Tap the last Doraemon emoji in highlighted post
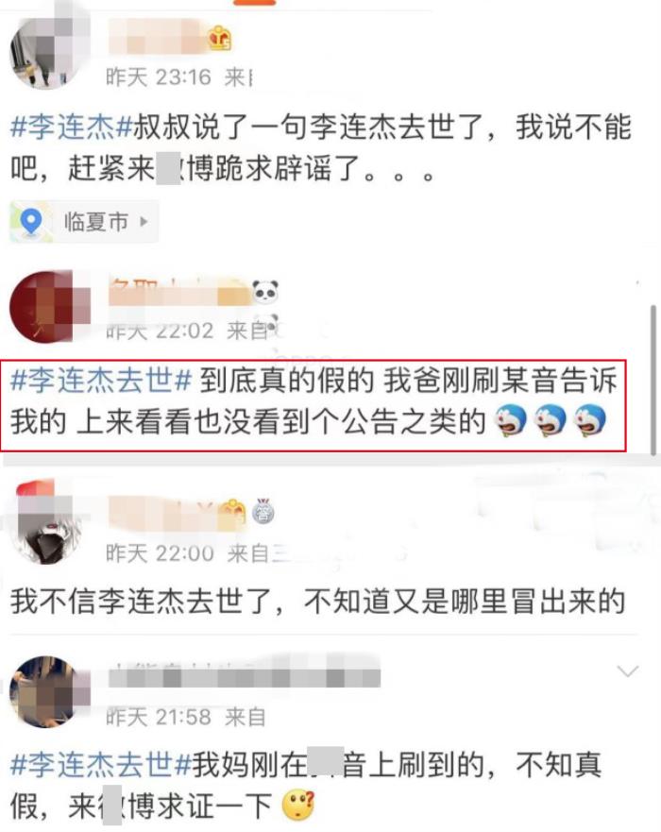Viewport: 661px width, 832px height. point(590,422)
